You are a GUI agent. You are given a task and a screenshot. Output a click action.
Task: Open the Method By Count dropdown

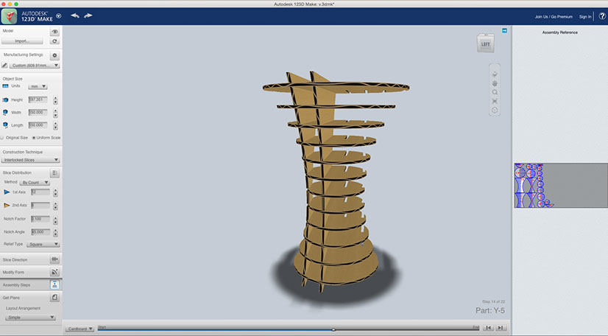pyautogui.click(x=35, y=182)
